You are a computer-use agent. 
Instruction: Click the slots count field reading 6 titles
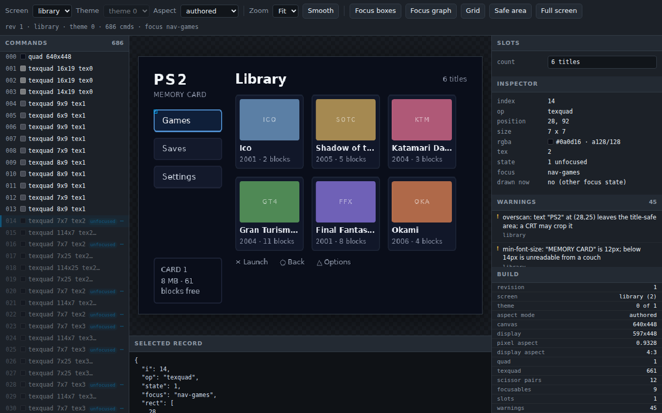pos(602,62)
